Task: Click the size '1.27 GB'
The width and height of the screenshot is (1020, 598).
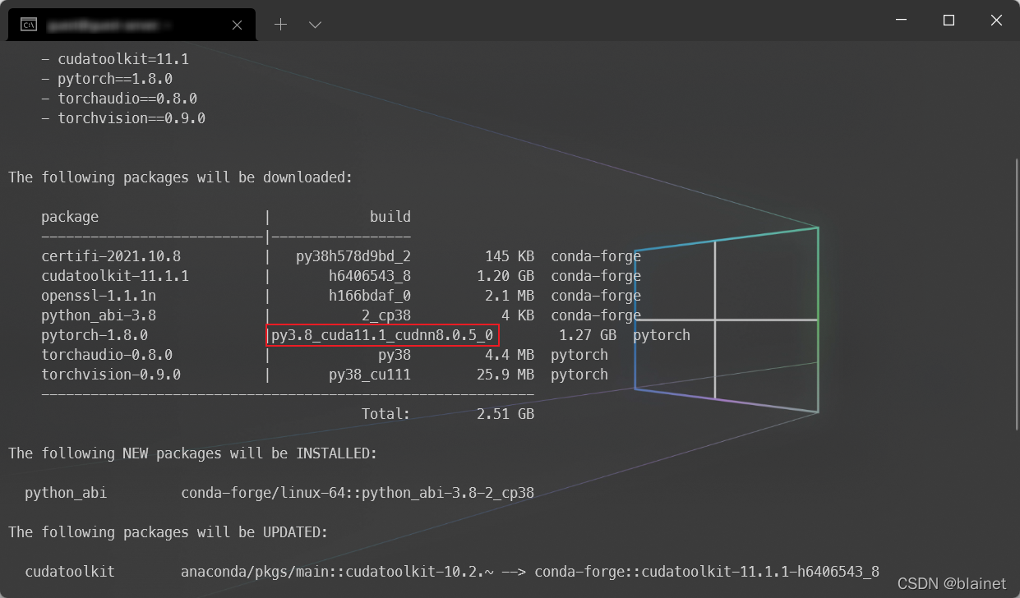Action: [x=588, y=335]
